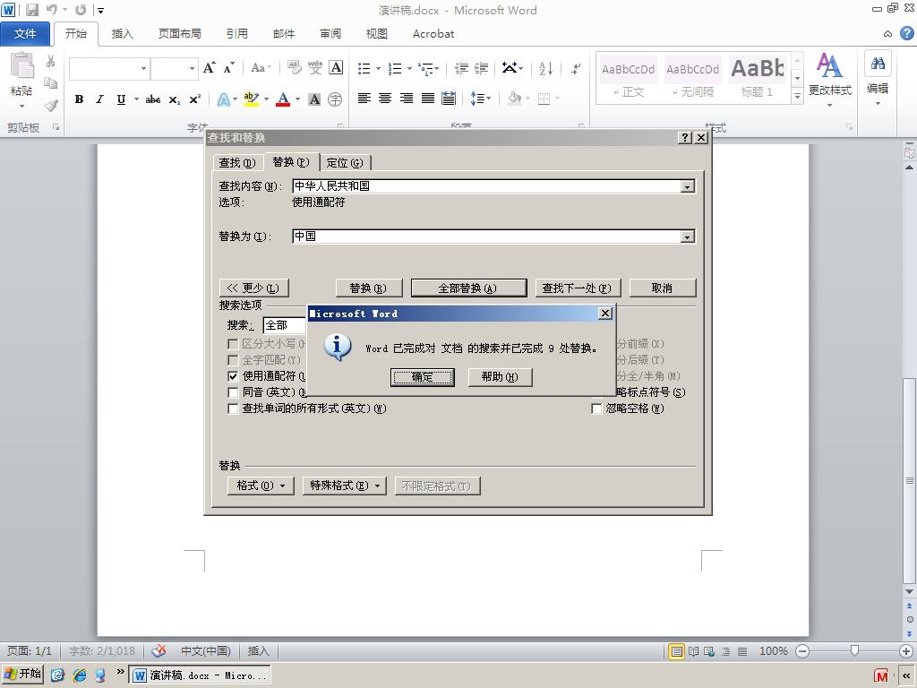Align text left in paragraph group
This screenshot has height=688, width=917.
(364, 99)
